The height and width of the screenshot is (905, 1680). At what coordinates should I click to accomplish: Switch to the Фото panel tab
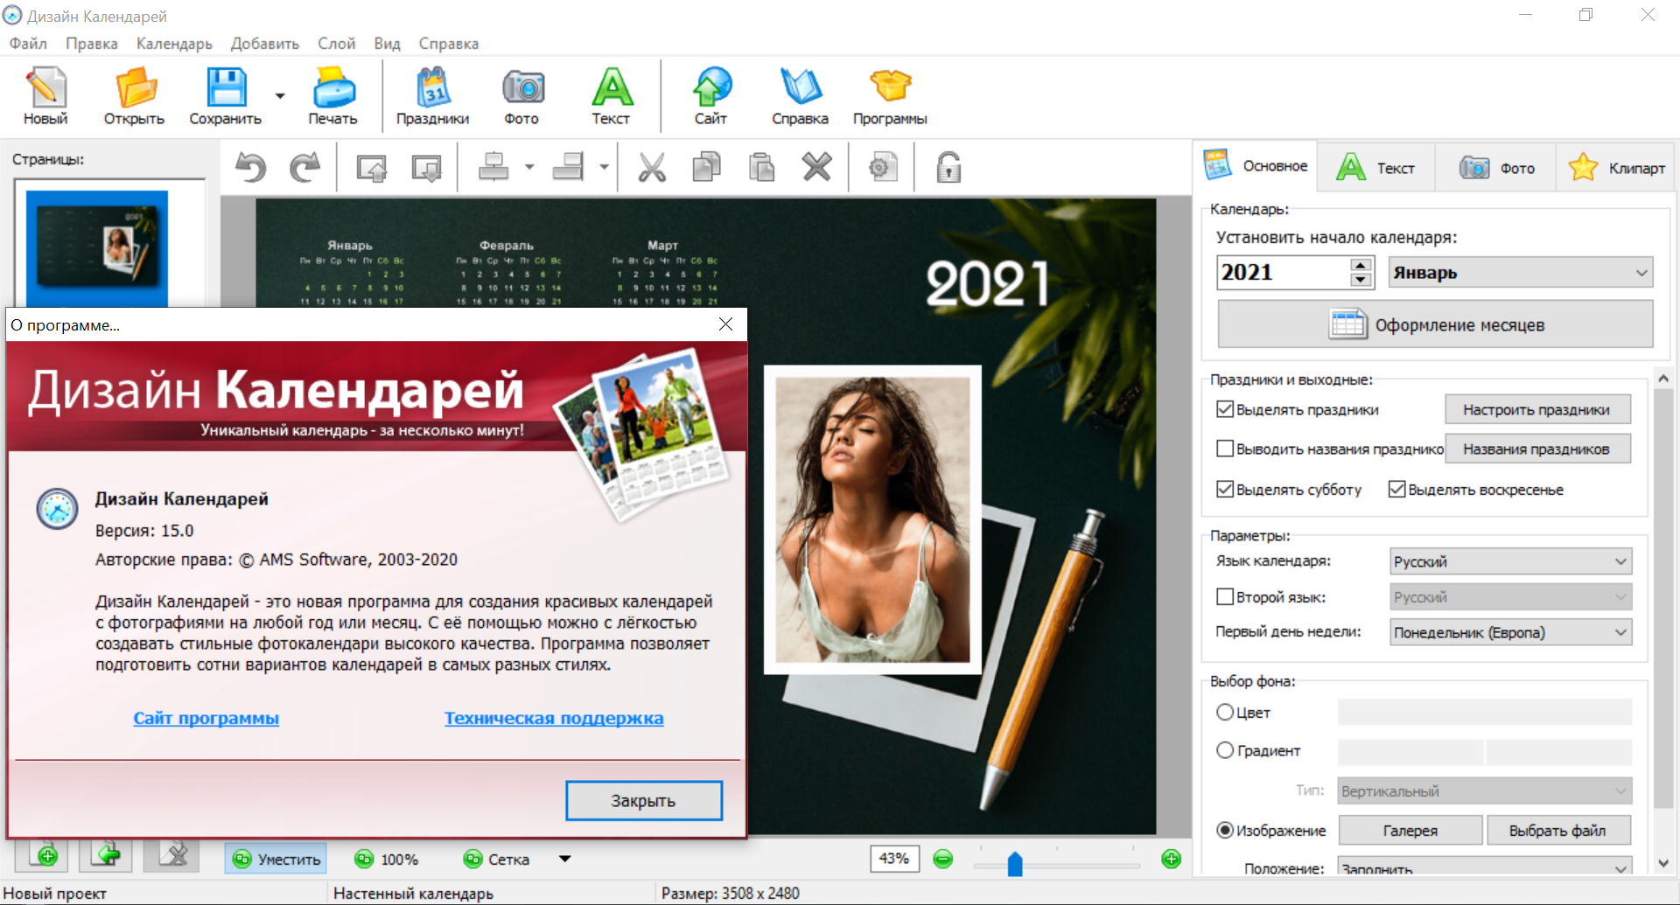(x=1496, y=167)
